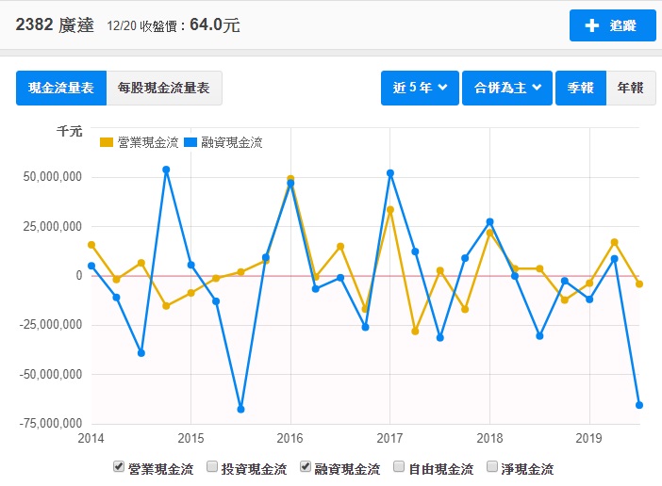Click the blue peak data point near 2017
The image size is (662, 486).
[x=390, y=173]
